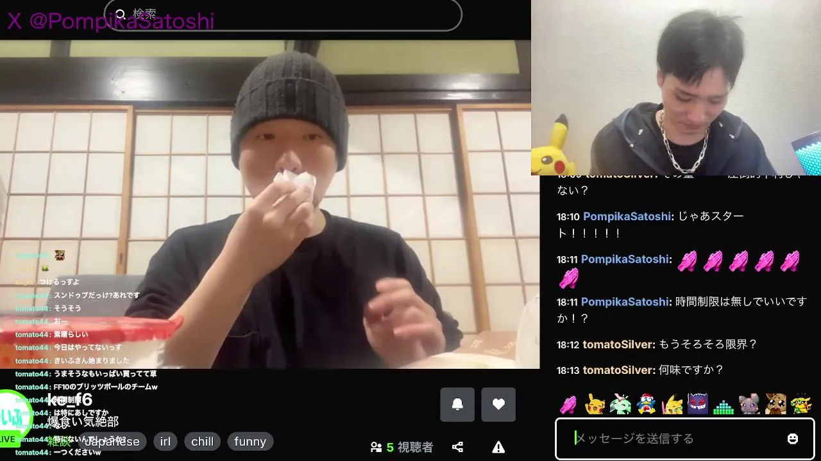The image size is (821, 461).
Task: Select the chill tag
Action: pos(202,441)
